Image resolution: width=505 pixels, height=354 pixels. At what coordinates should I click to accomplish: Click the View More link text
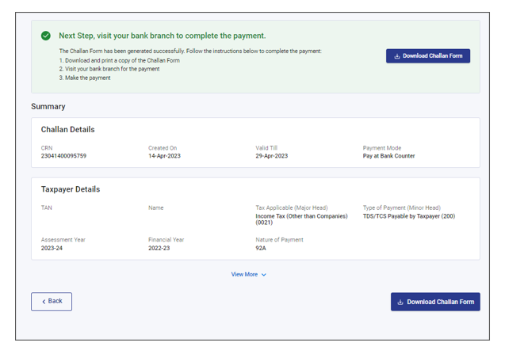click(x=244, y=275)
